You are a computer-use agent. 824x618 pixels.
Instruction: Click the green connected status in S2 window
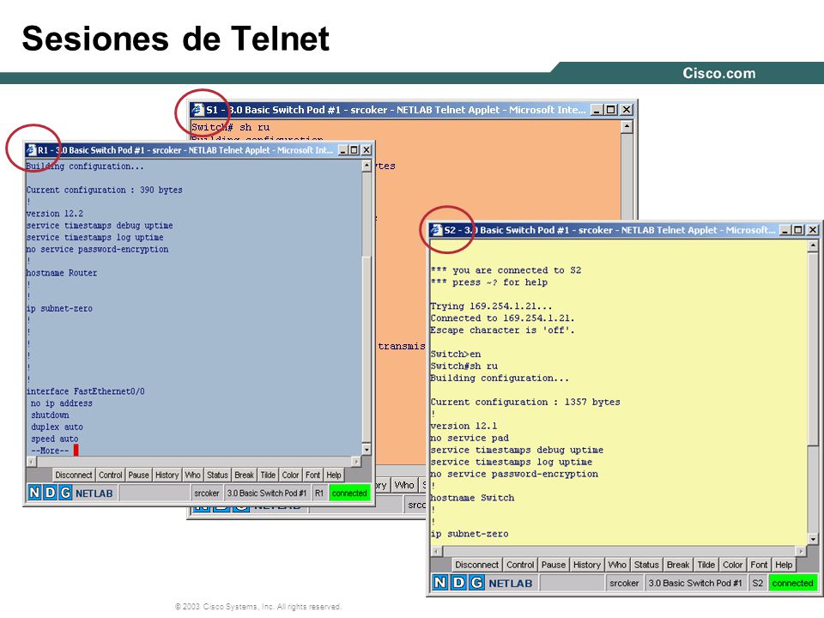point(792,583)
